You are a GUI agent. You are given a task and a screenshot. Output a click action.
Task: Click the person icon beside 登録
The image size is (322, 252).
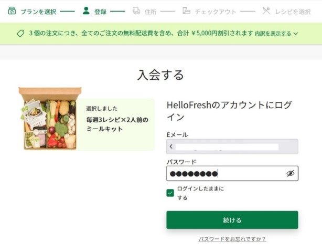[86, 10]
